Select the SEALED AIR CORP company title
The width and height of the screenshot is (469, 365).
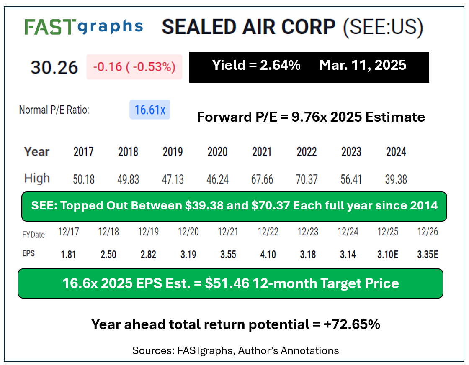pyautogui.click(x=249, y=27)
